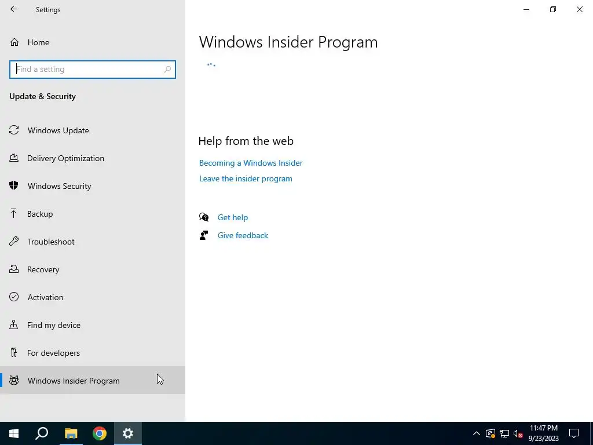Click the Backup upward arrow icon
This screenshot has height=445, width=593.
pos(14,213)
